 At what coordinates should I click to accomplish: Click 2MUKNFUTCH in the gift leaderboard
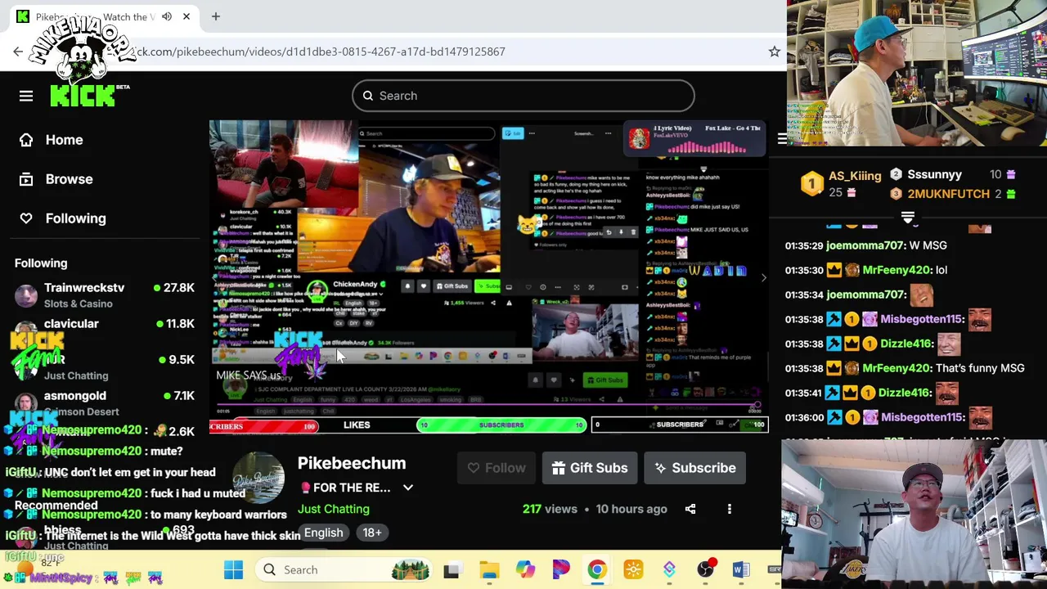(948, 194)
